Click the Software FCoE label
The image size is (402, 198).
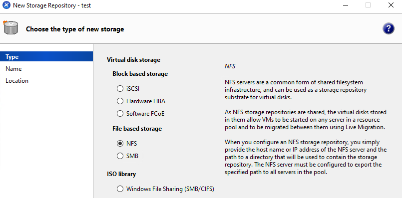click(145, 114)
